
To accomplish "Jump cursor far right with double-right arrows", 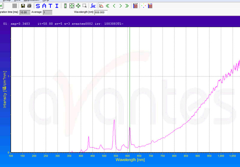I will [x=127, y=6].
